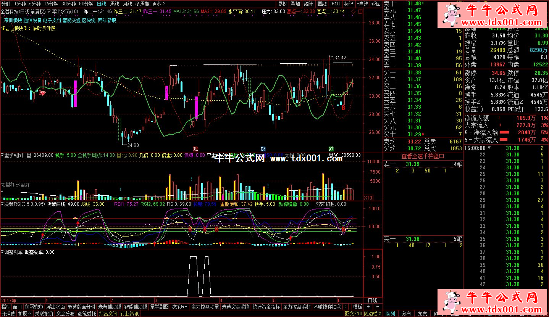Select the 指标 bottom tab
The height and width of the screenshot is (317, 549).
[x=6, y=307]
